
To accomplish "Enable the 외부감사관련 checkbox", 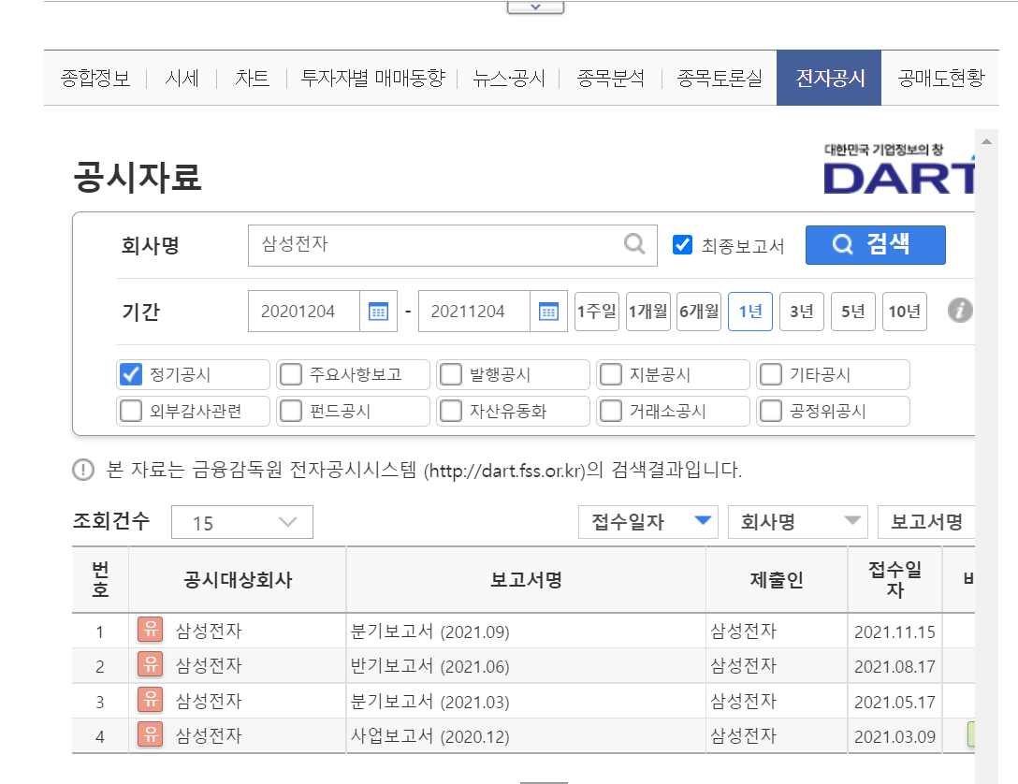I will (130, 410).
